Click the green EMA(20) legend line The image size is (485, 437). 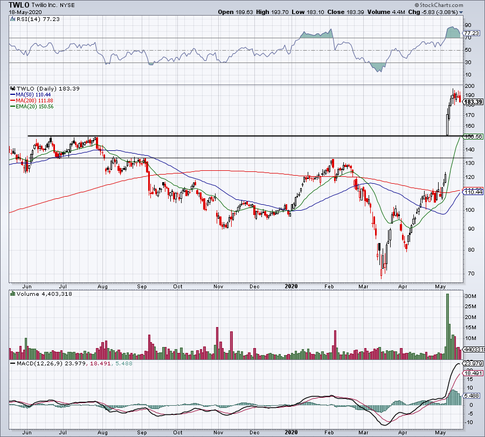(13, 107)
